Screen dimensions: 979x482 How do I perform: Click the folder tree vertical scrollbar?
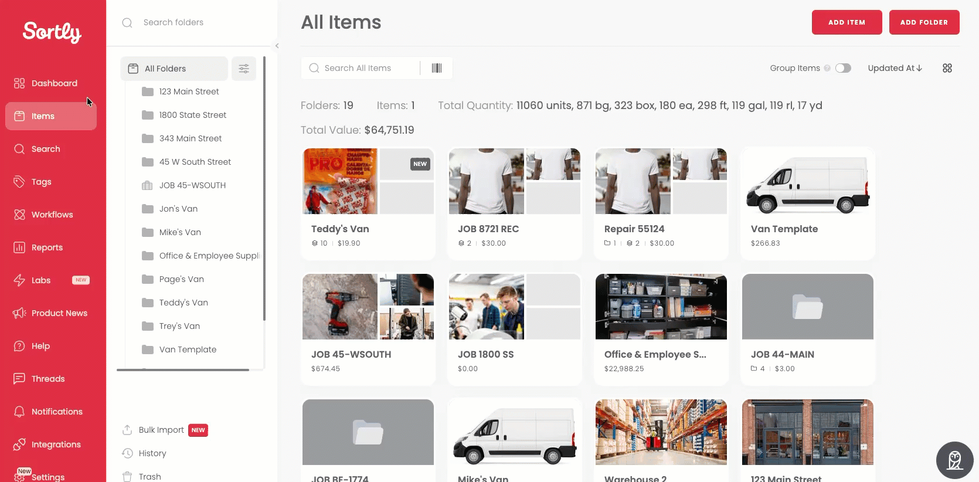tap(264, 188)
